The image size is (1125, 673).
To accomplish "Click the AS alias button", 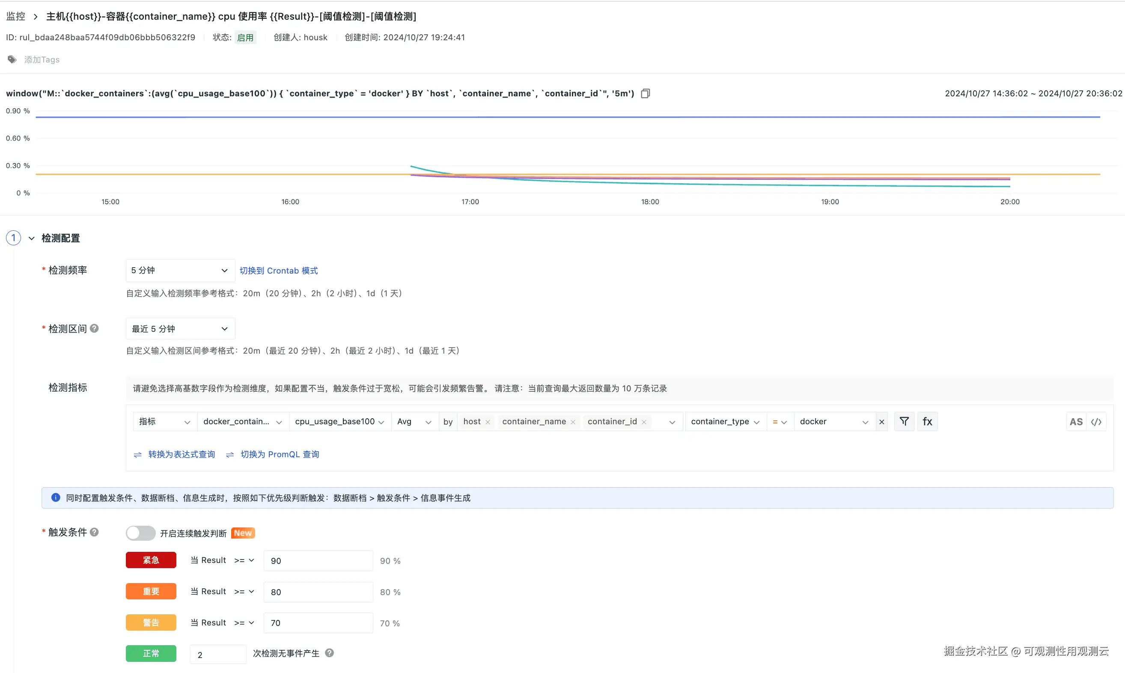I will point(1076,422).
